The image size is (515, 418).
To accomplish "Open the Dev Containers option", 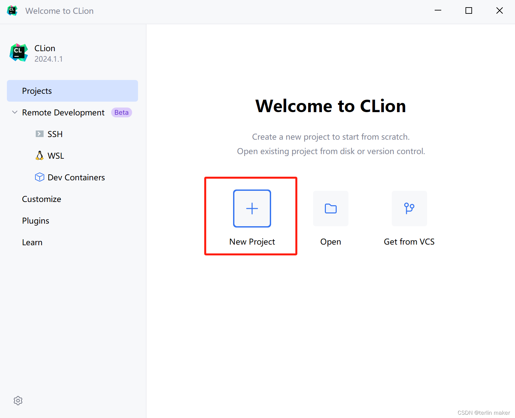I will [76, 177].
